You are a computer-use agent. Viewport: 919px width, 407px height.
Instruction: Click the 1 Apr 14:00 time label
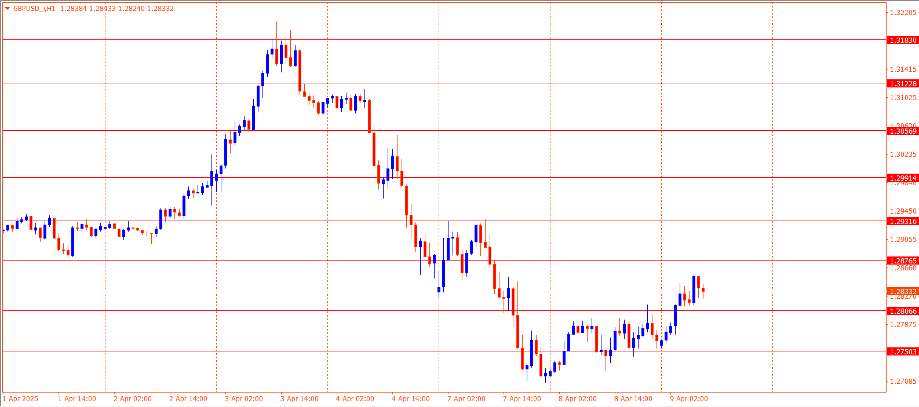tap(77, 398)
